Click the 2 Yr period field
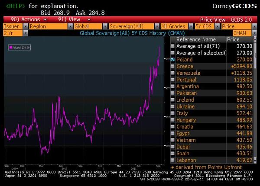This screenshot has width=260, height=186. pyautogui.click(x=13, y=33)
